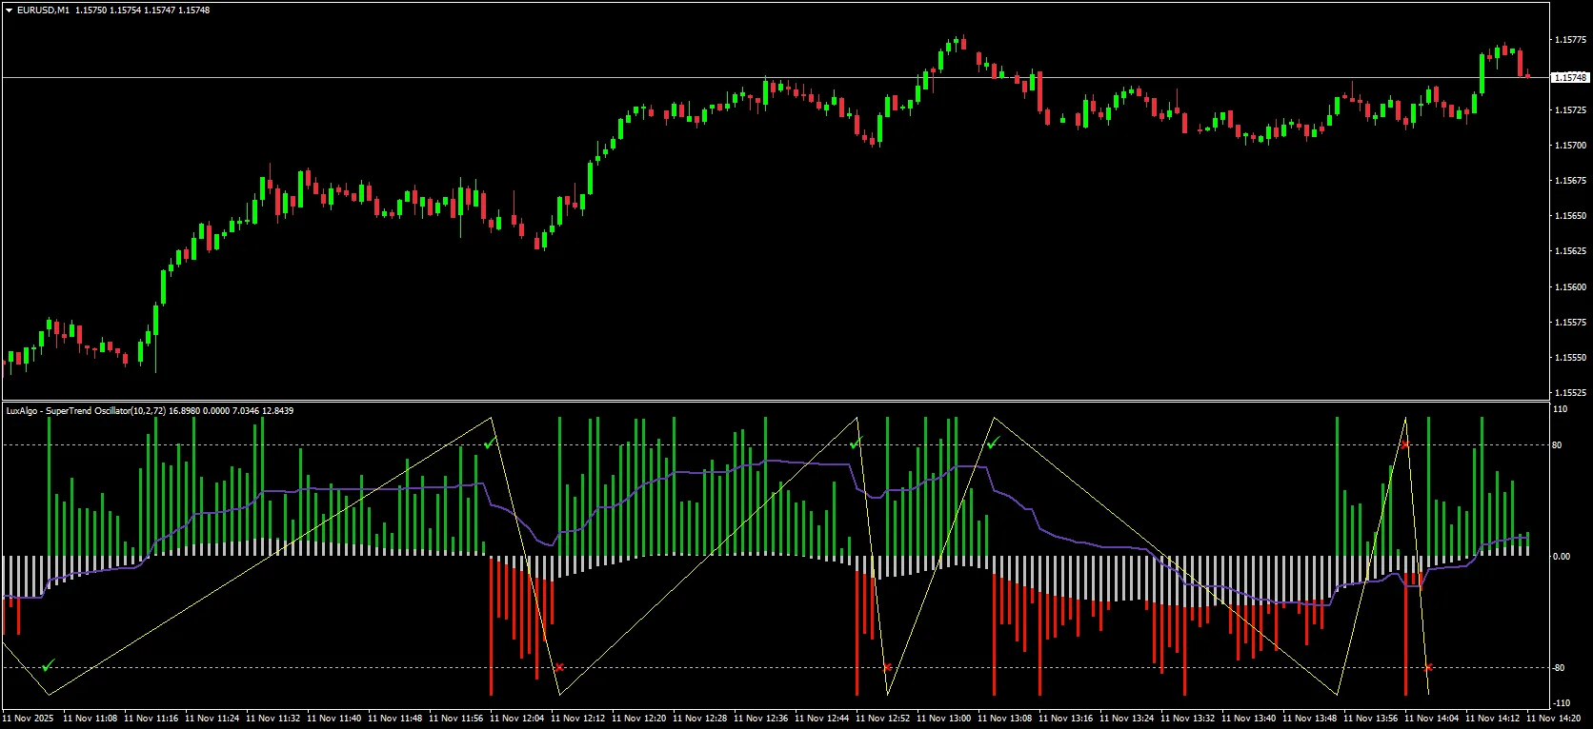
Task: Click the 11 Nov 13:24 time label
Action: point(1126,719)
